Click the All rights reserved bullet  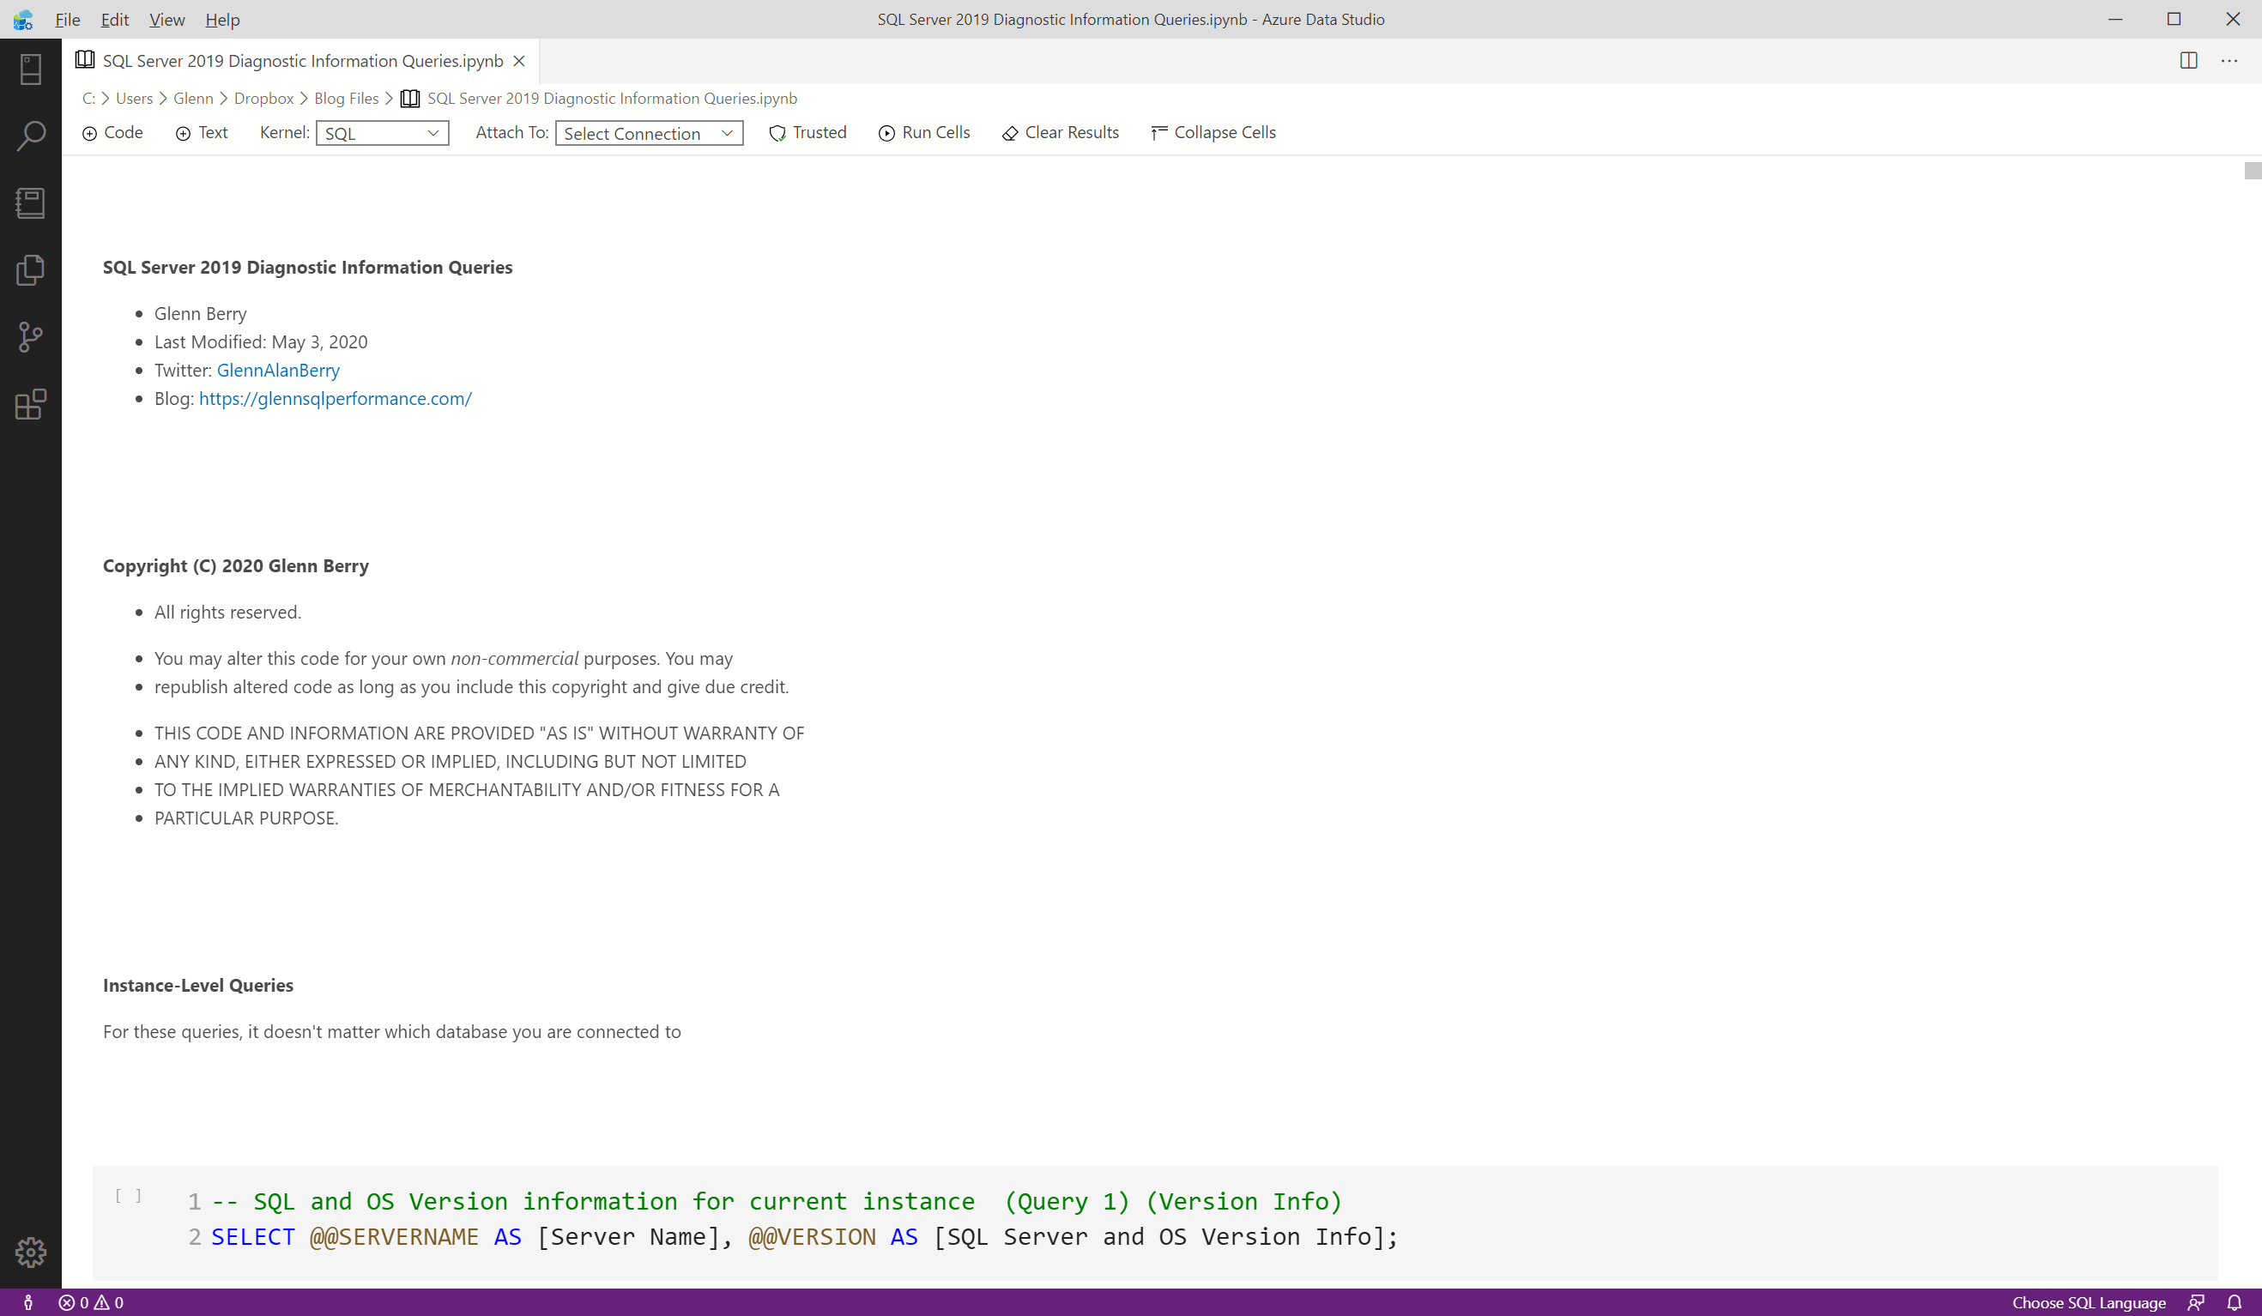[228, 613]
